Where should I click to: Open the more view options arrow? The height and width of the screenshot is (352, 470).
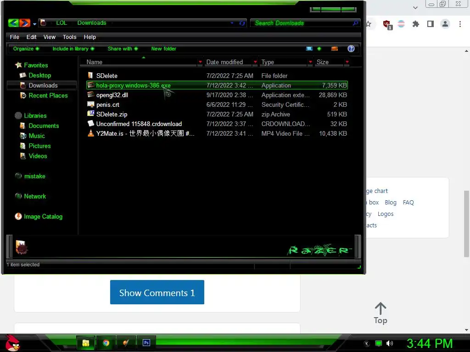pyautogui.click(x=319, y=49)
